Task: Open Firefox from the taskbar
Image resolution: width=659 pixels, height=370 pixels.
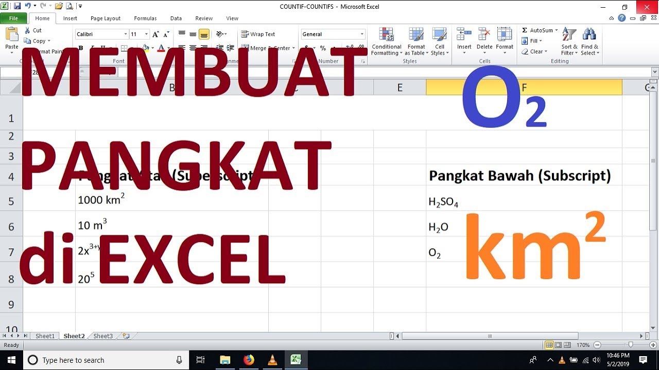Action: point(249,360)
